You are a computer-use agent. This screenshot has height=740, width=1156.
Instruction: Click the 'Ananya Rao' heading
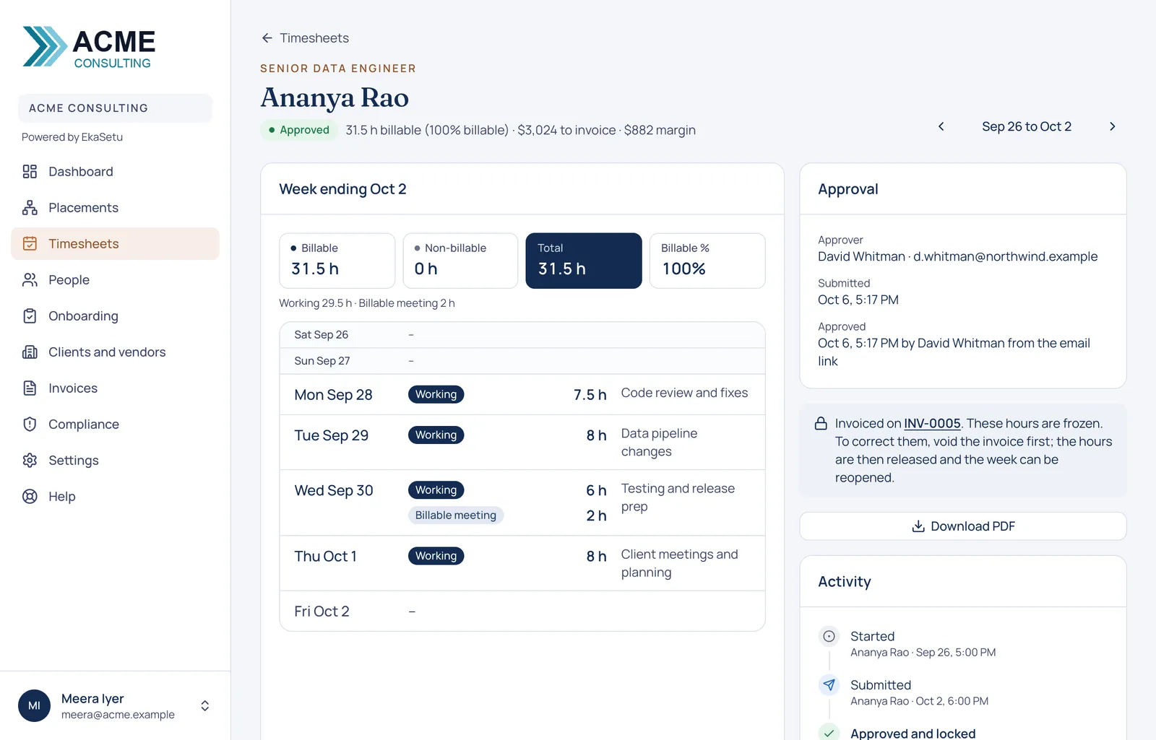[x=335, y=97]
